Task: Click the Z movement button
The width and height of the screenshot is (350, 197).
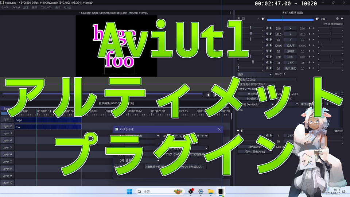Action: tap(290, 40)
